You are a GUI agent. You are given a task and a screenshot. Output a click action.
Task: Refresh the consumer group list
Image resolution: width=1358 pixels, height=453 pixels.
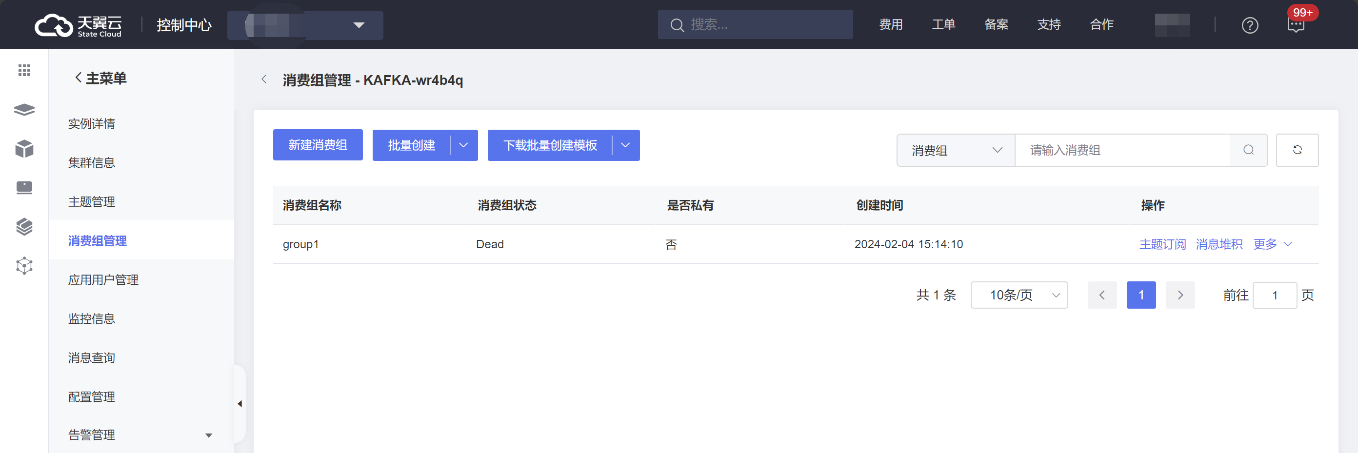1297,150
